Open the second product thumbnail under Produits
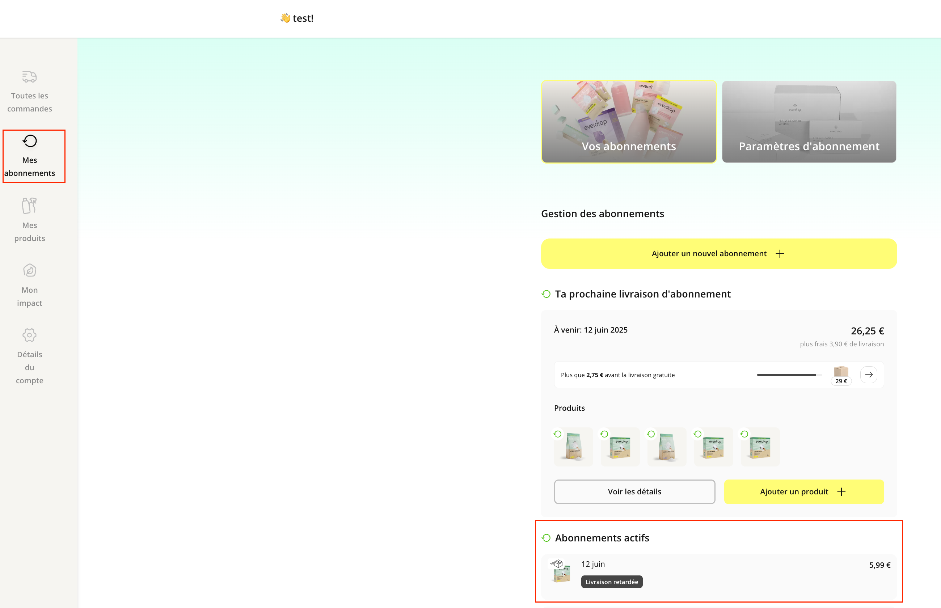The image size is (941, 608). tap(620, 447)
